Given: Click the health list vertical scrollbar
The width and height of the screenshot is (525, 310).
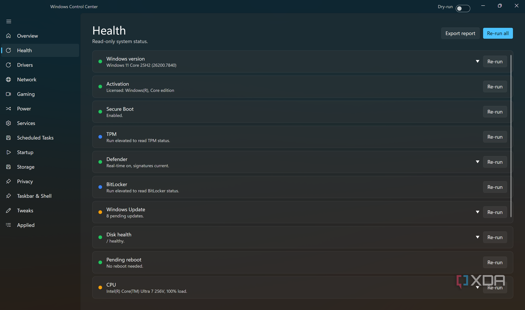Looking at the screenshot, I should (x=511, y=136).
